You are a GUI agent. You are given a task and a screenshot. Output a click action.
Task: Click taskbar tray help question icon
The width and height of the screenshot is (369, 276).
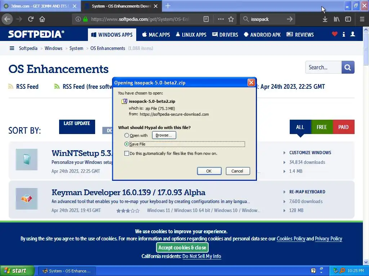(313, 271)
